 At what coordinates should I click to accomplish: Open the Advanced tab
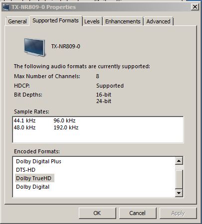coord(158,21)
